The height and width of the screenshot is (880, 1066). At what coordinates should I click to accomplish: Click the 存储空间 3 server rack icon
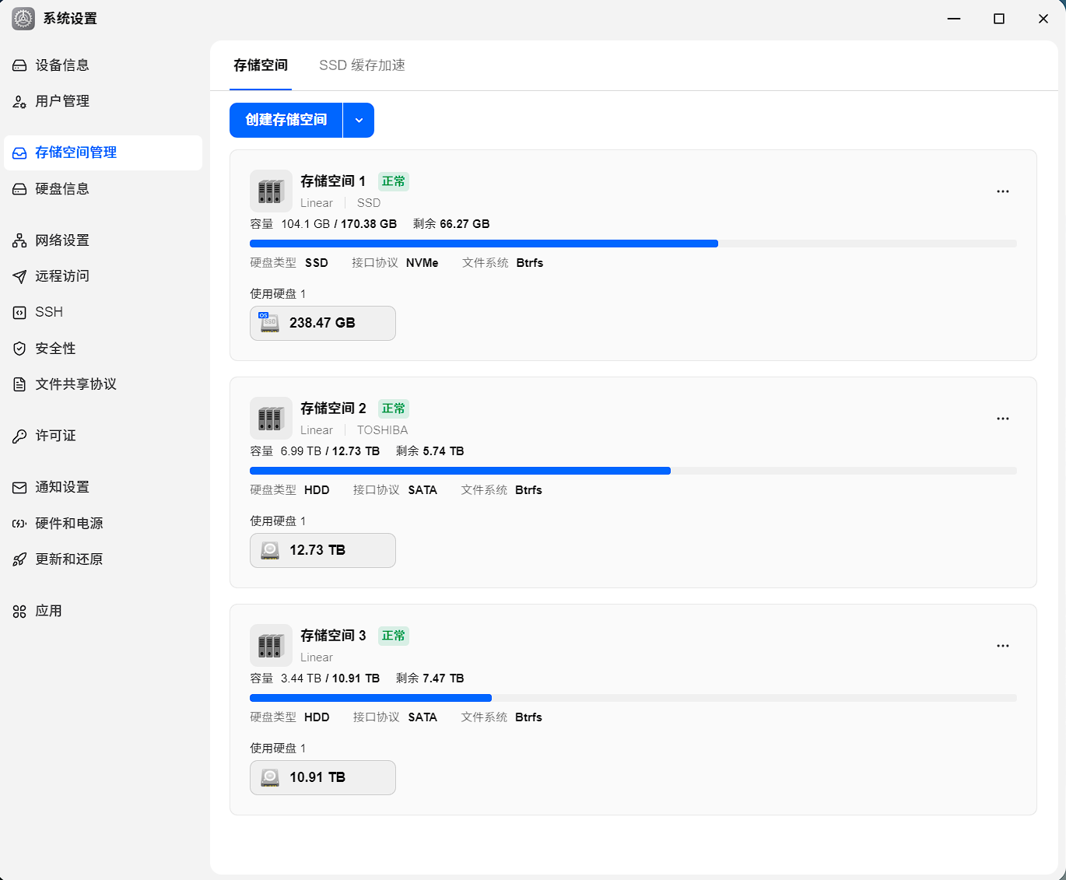pyautogui.click(x=271, y=645)
